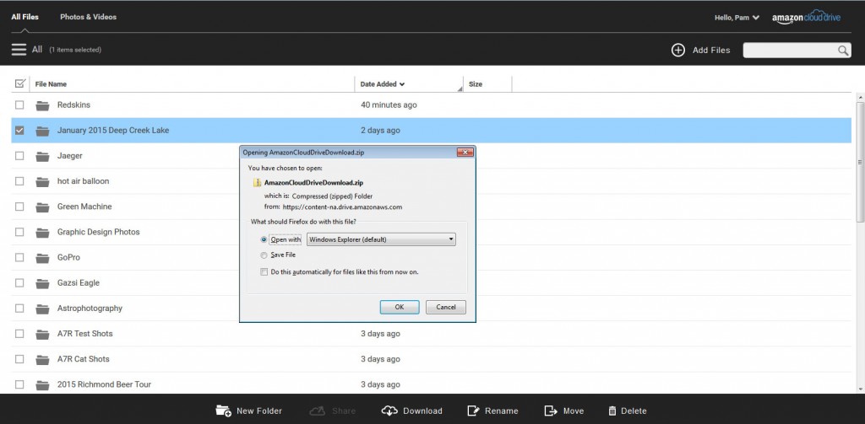Click the Download label in the bottom bar

point(422,411)
